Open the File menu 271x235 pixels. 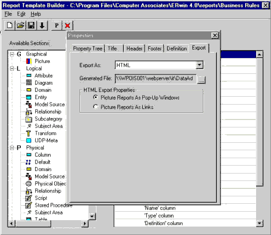[8, 14]
